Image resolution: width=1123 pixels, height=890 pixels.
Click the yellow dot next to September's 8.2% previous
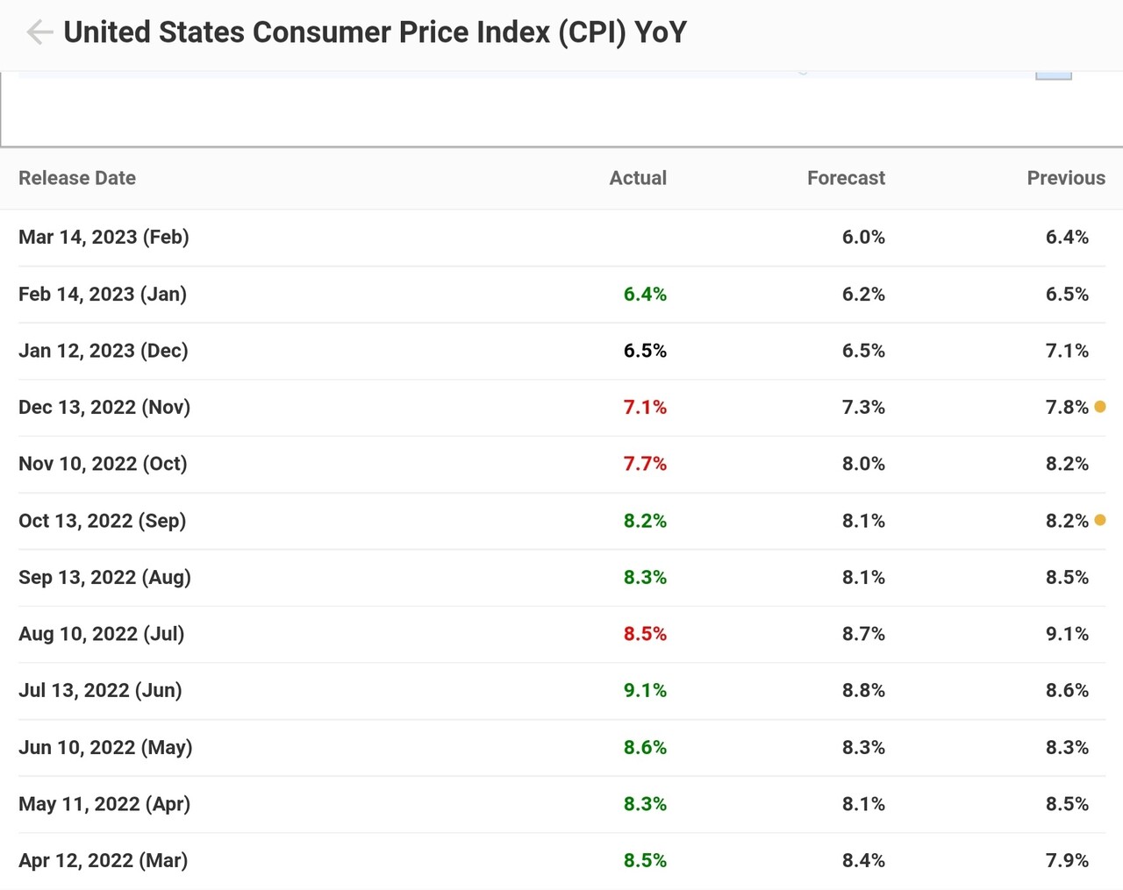point(1101,520)
